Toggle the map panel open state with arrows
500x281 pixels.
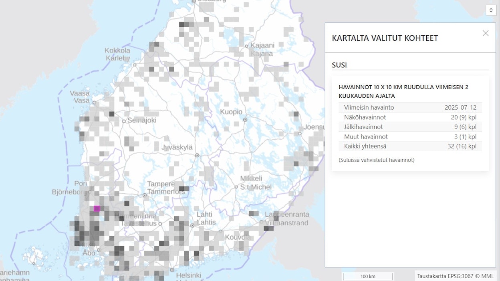click(491, 10)
